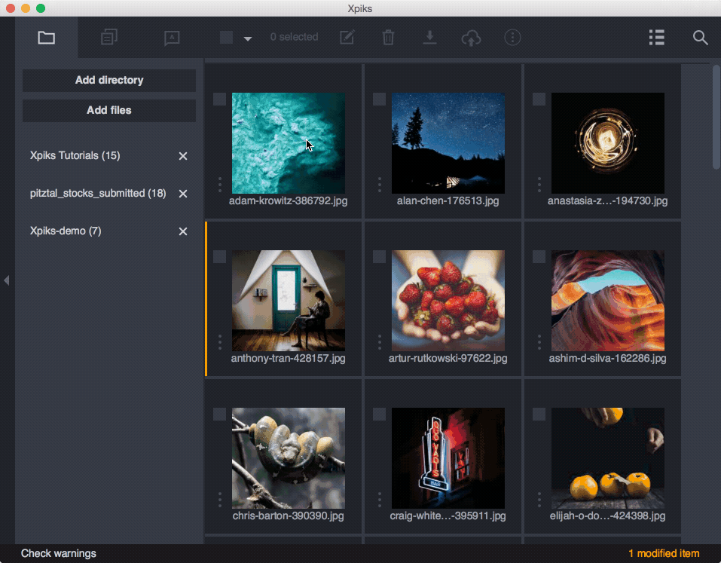This screenshot has height=563, width=721.
Task: Open the search panel via magnifier icon
Action: 700,37
